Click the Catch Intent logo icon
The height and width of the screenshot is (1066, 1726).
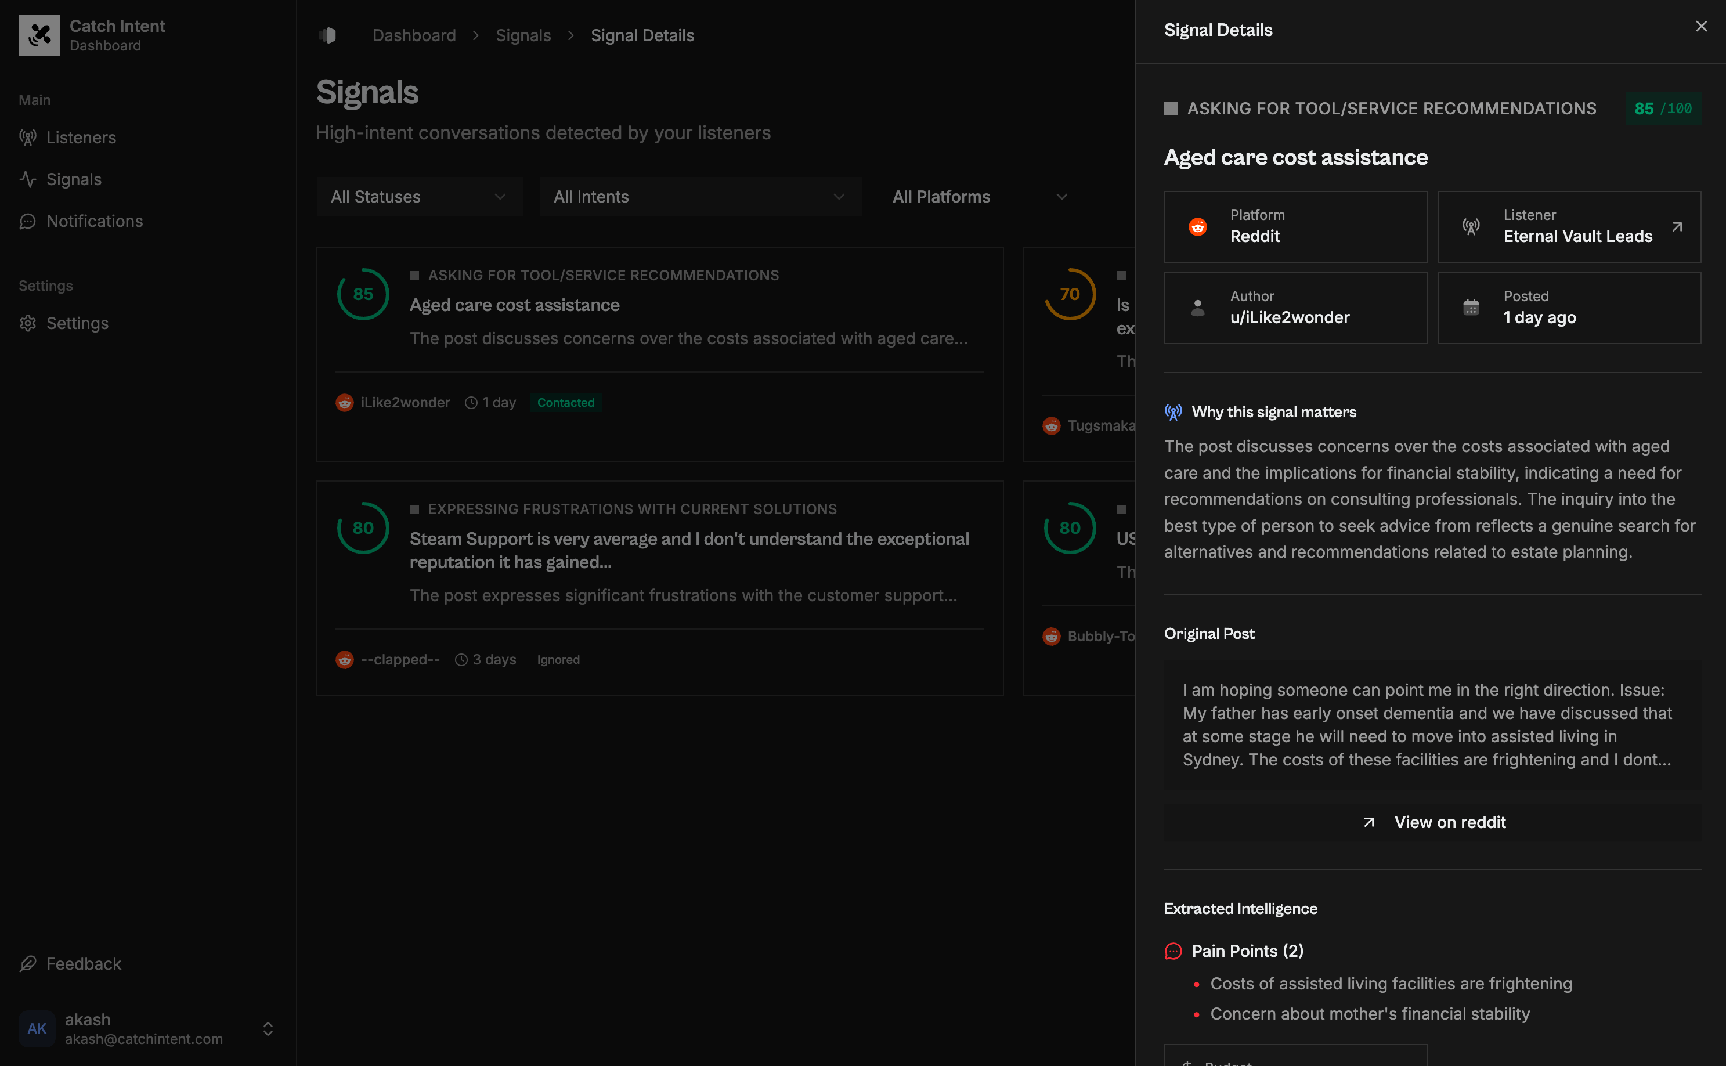pyautogui.click(x=39, y=35)
